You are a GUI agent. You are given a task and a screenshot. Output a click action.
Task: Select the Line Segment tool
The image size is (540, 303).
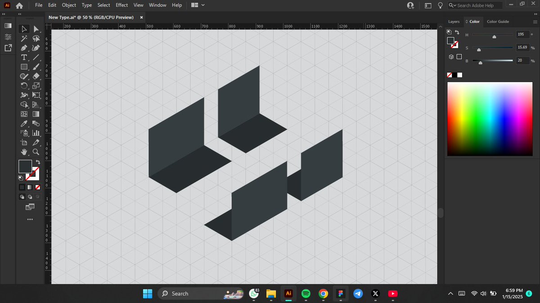pyautogui.click(x=36, y=57)
